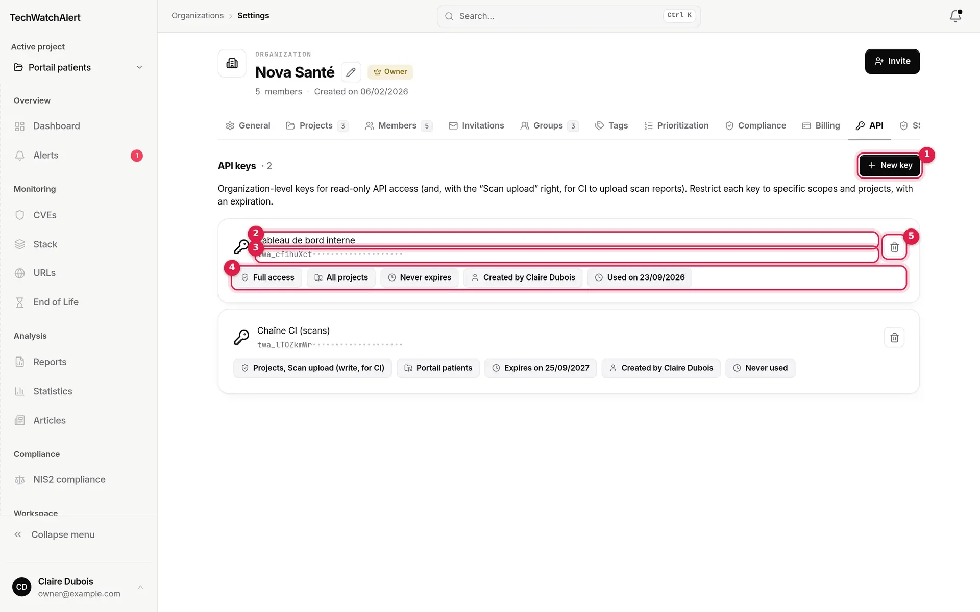
Task: Click Expires on 25/09/2027 chip
Action: pyautogui.click(x=541, y=368)
